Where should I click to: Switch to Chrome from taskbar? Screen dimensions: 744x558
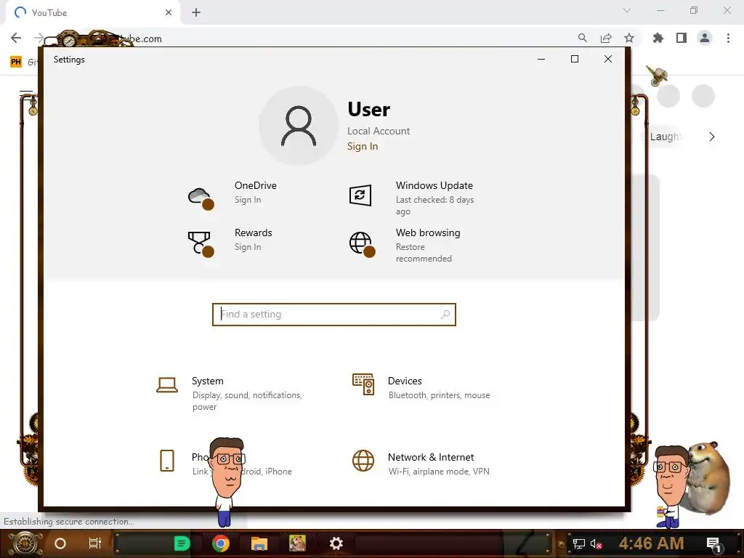point(221,543)
